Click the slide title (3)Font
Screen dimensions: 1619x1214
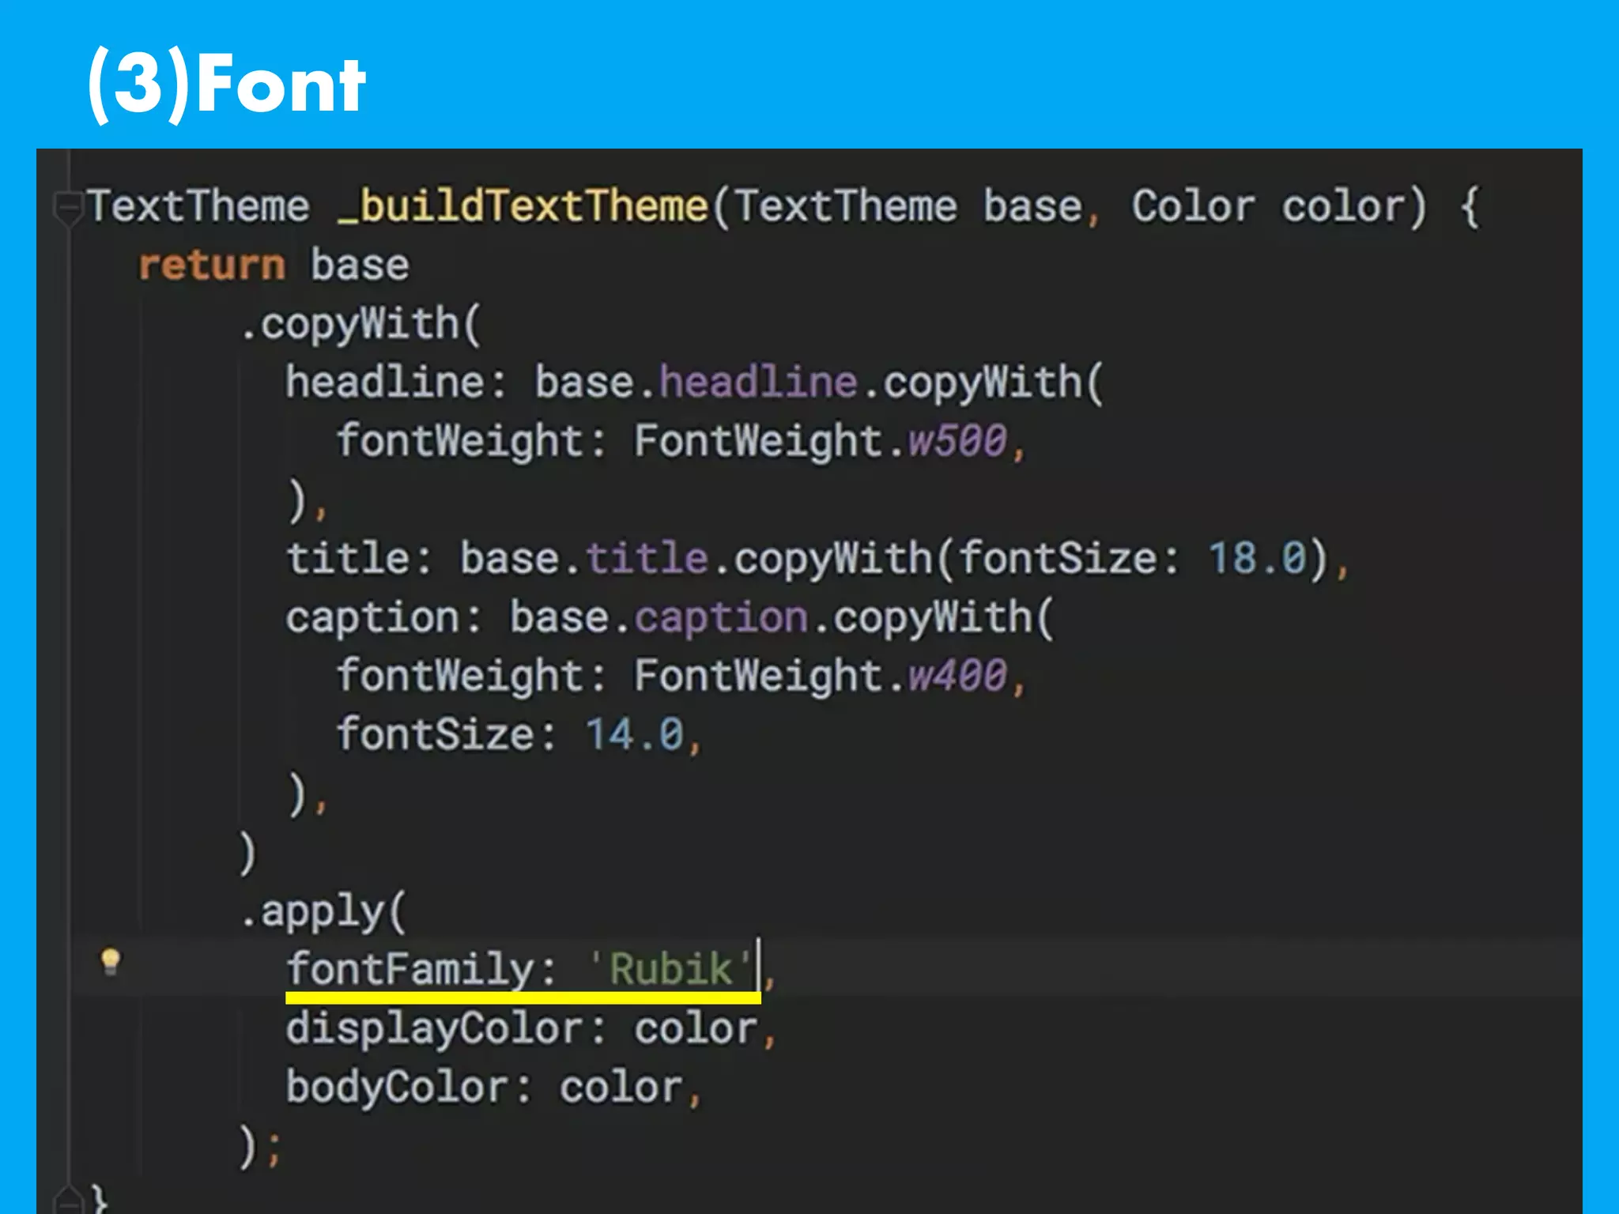pos(227,83)
